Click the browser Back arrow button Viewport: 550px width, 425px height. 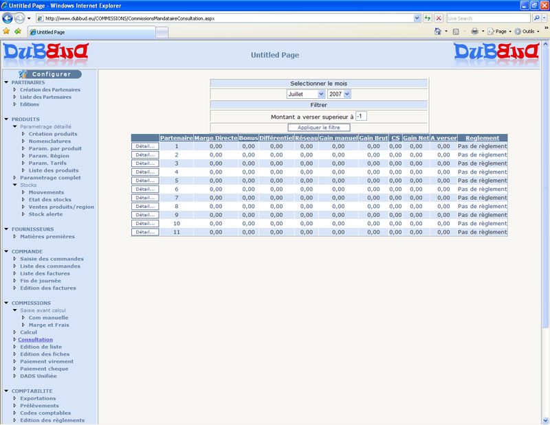(8, 18)
